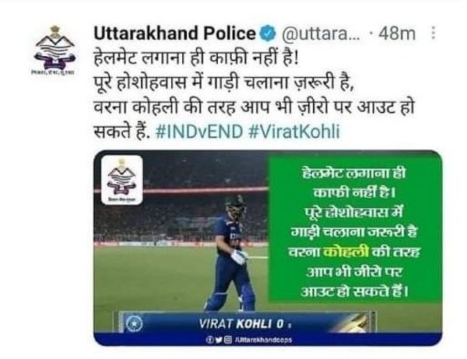
Task: Open the attached cricket image
Action: pos(268,248)
